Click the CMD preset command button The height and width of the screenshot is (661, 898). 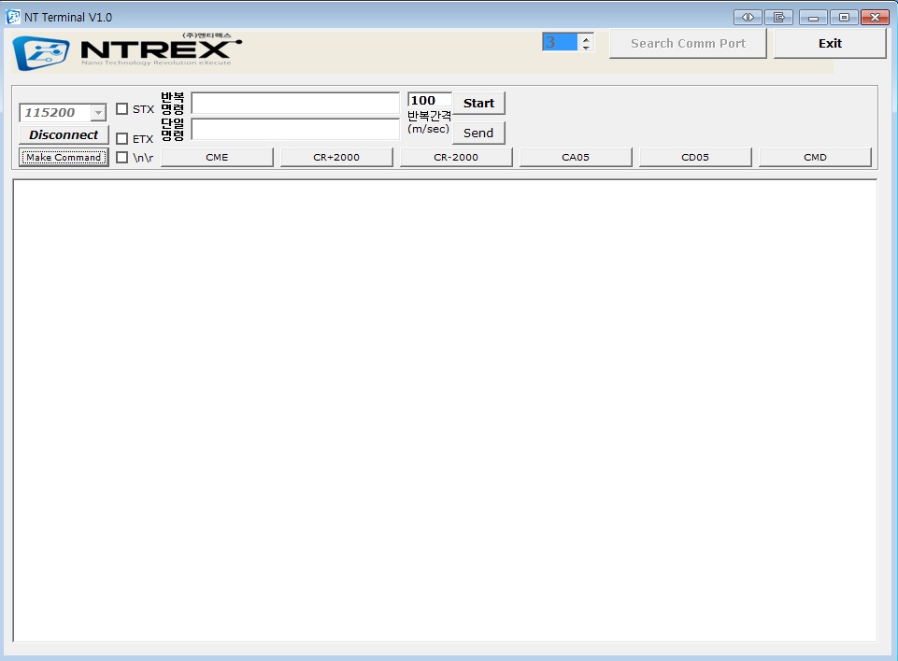tap(815, 158)
